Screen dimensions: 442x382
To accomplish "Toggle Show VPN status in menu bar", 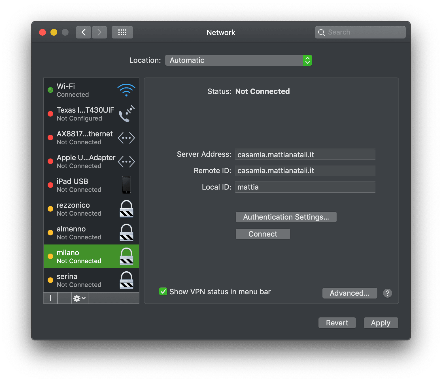I will (x=163, y=291).
